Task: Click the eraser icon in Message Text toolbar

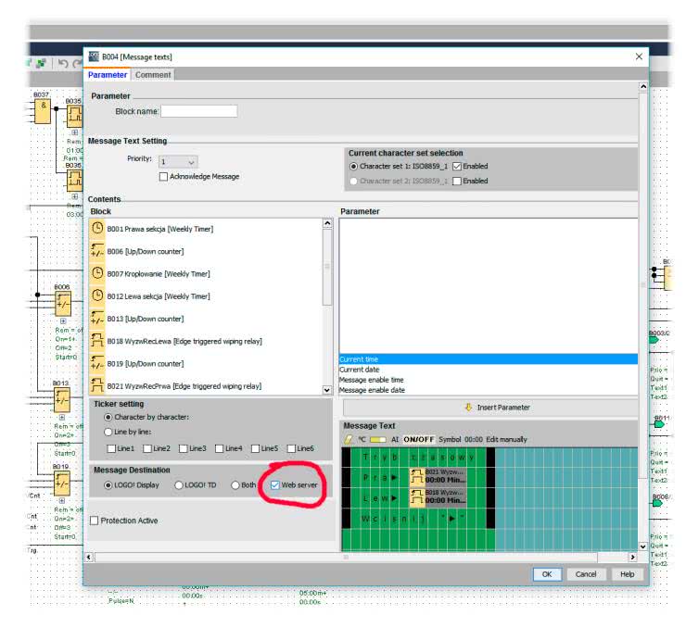Action: pos(349,439)
